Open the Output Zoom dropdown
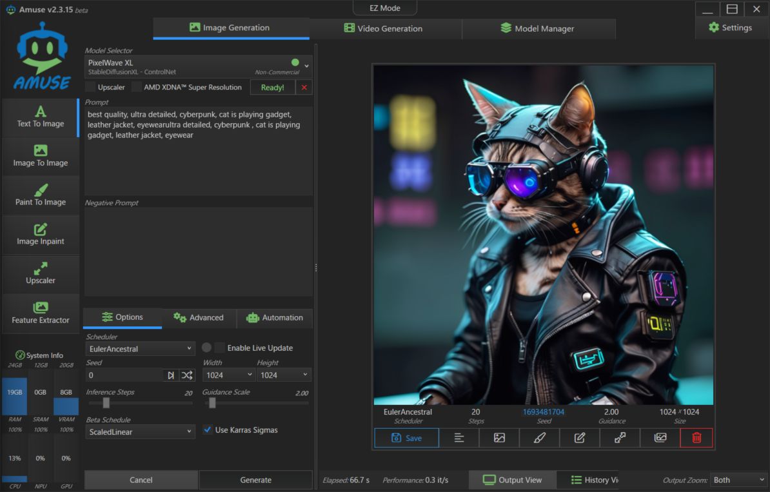Image resolution: width=770 pixels, height=492 pixels. click(738, 480)
